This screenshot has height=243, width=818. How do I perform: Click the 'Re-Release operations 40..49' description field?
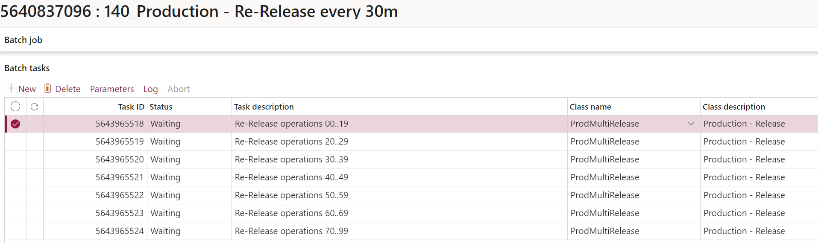pos(291,177)
